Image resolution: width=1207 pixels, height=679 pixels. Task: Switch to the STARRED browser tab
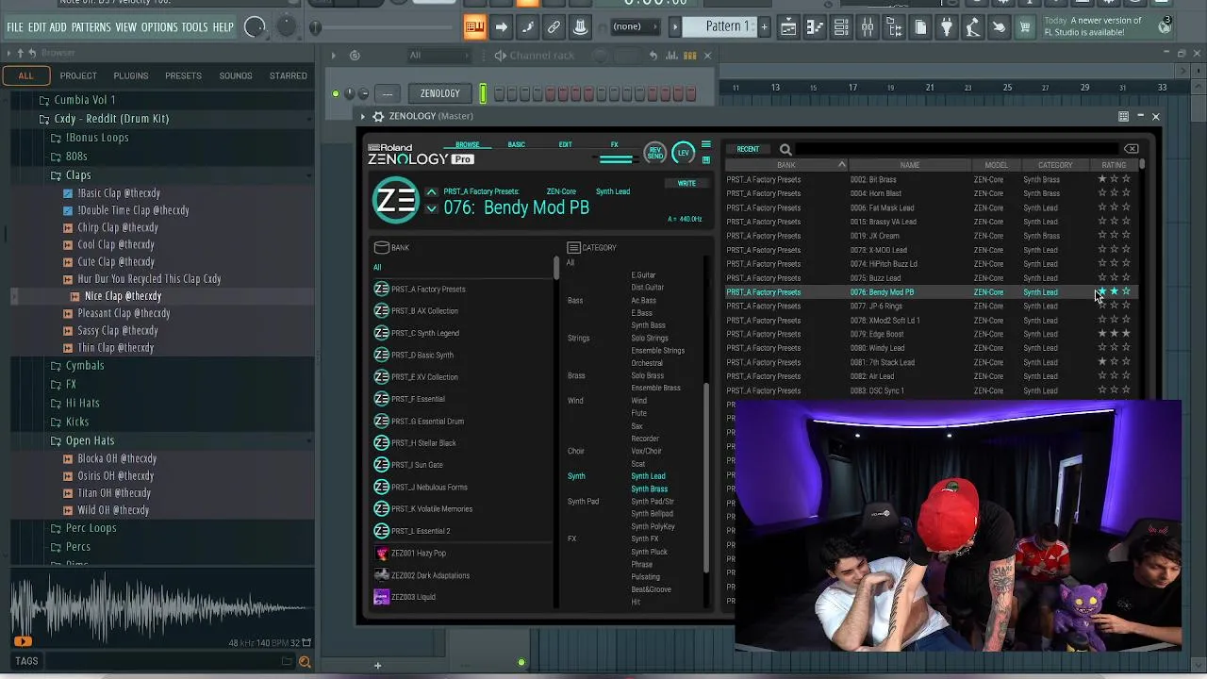[289, 75]
